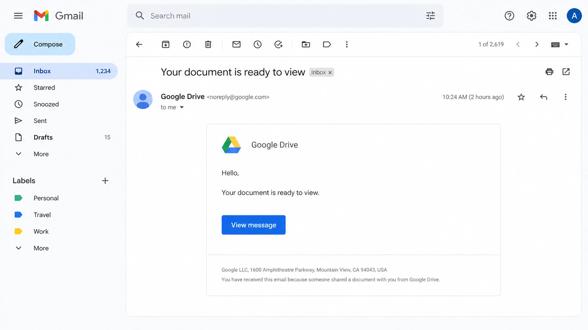Remove the Inbox label chip
This screenshot has width=588, height=330.
330,73
